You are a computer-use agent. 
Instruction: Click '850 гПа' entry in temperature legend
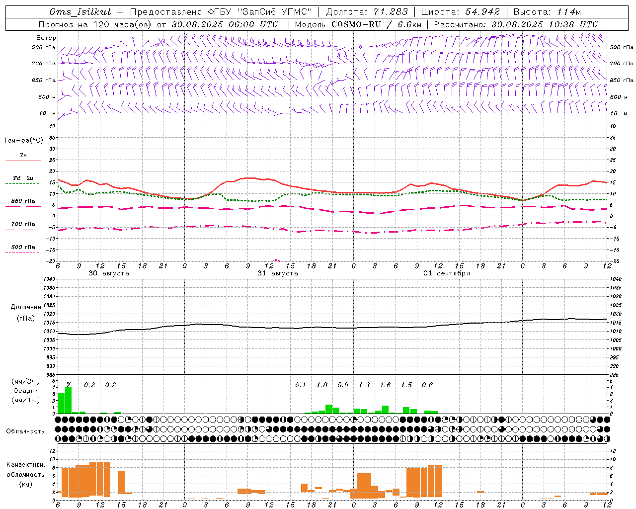point(23,201)
